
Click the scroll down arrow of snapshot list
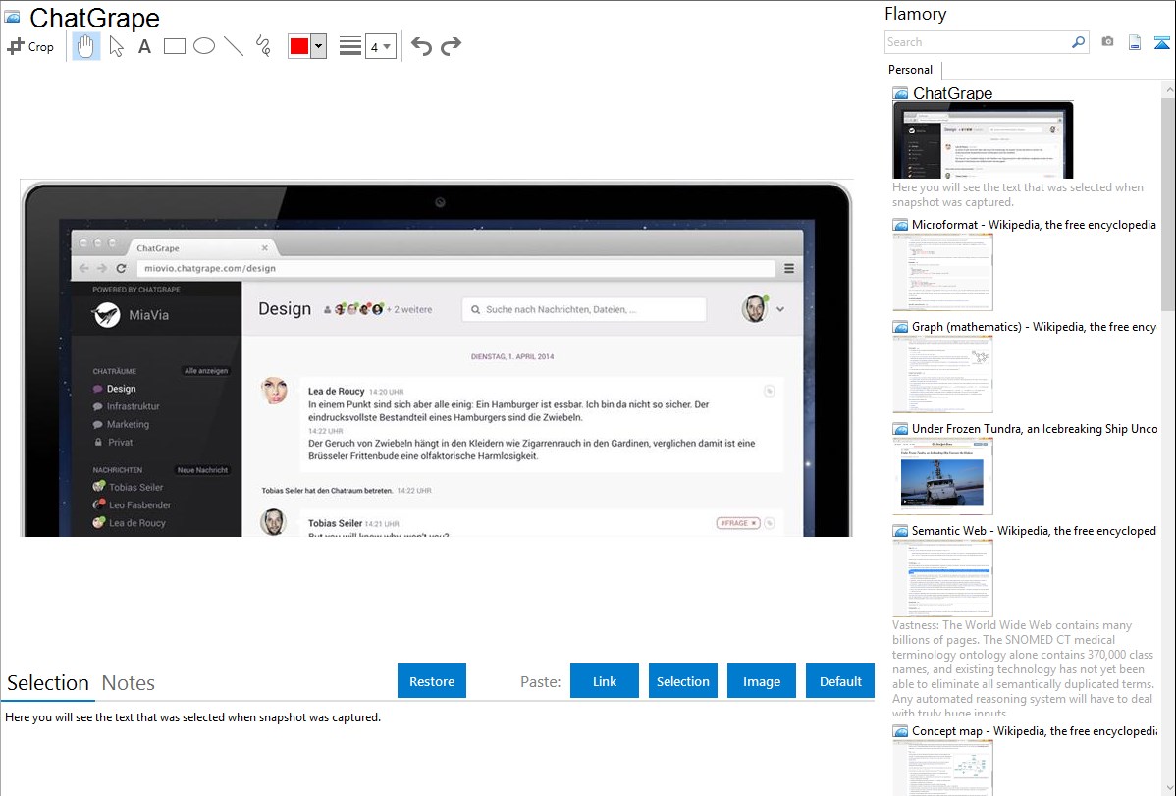1168,788
